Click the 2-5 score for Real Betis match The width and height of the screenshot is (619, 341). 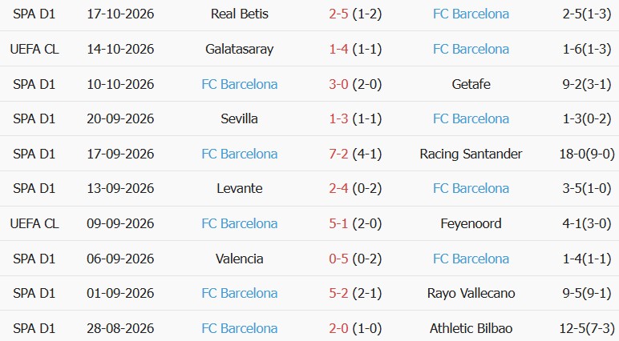point(338,14)
